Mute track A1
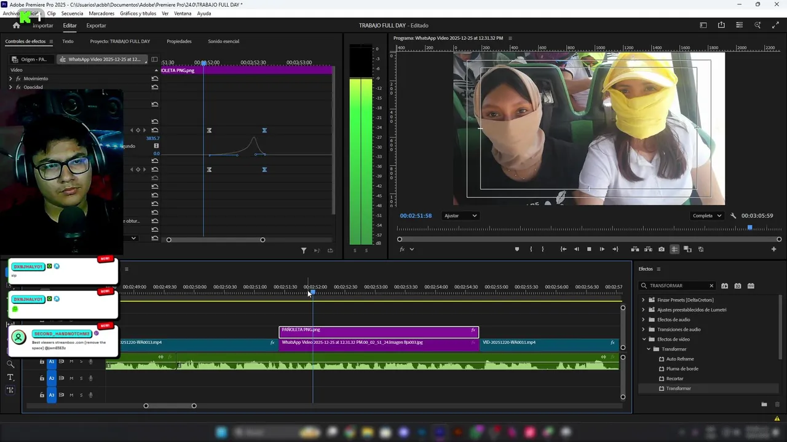Viewport: 787px width, 442px height. 71,362
